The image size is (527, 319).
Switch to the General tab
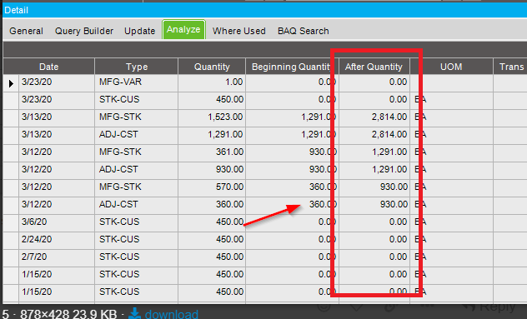point(26,31)
